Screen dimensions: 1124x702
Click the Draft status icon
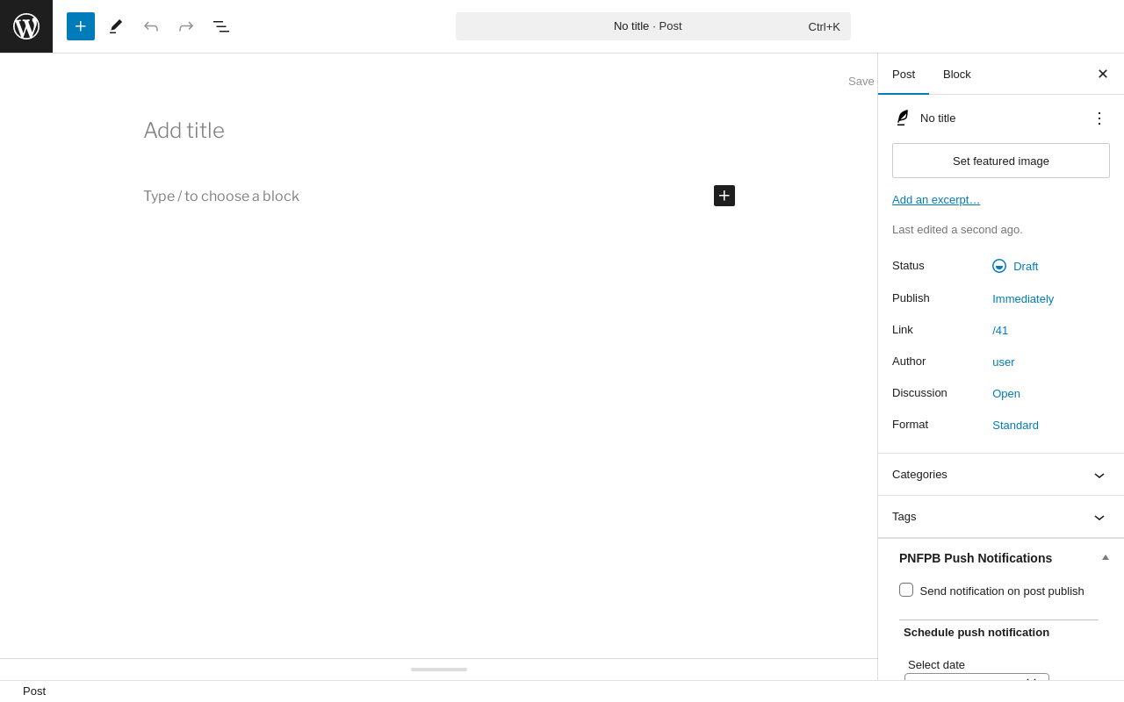(x=999, y=266)
